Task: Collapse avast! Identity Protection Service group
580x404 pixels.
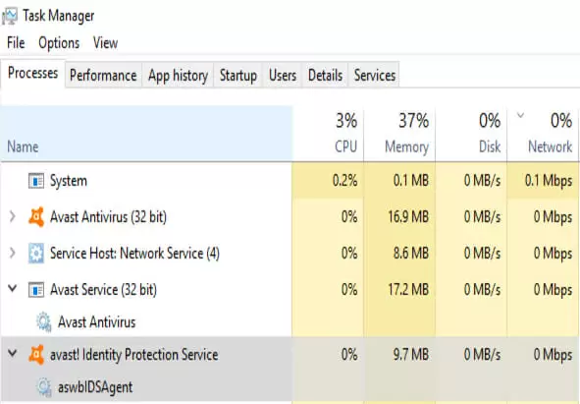Action: [x=12, y=353]
